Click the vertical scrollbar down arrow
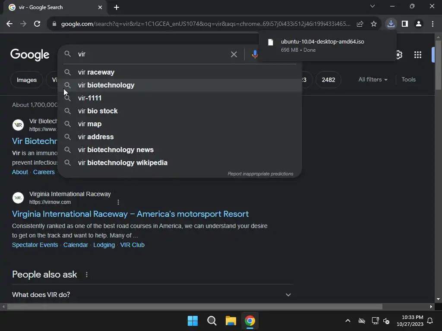 coord(438,299)
